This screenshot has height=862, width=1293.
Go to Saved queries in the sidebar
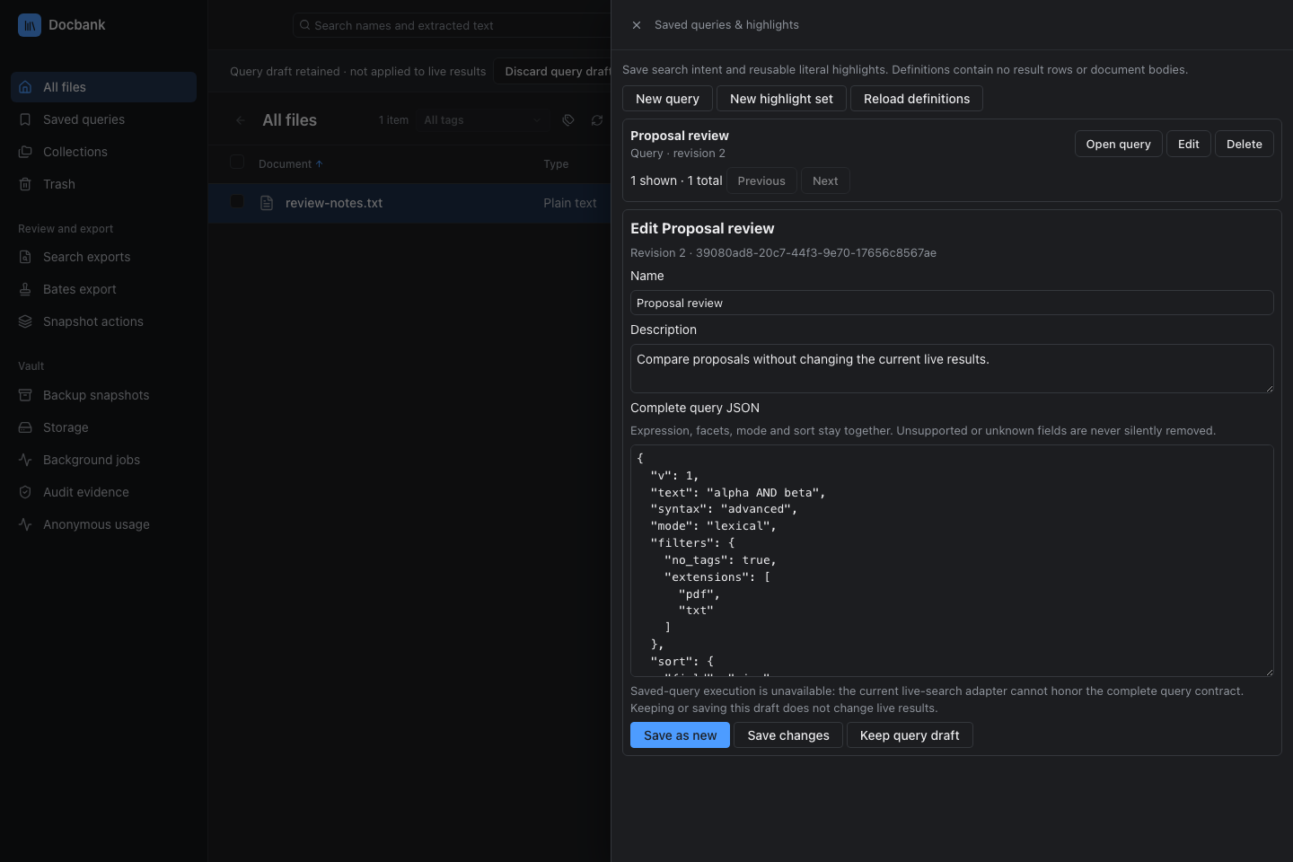click(104, 119)
